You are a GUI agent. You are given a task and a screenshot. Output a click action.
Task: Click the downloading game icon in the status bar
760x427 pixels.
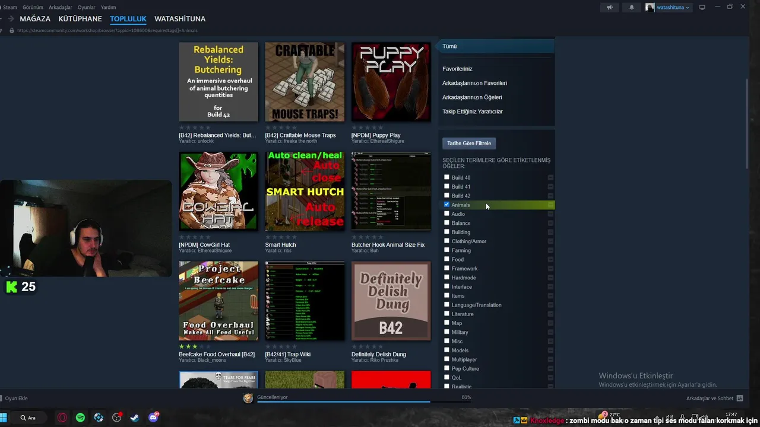(x=248, y=398)
